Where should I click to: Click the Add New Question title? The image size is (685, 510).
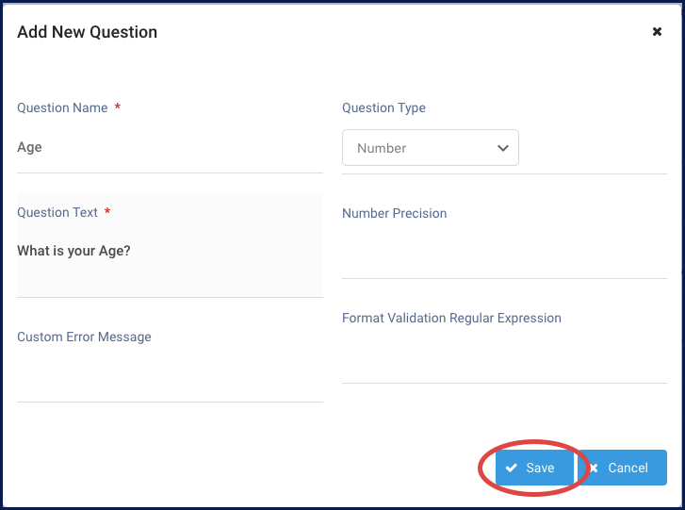pos(88,32)
